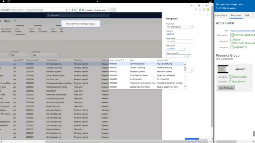Click the lightning bolt icon in top bar
The width and height of the screenshot is (255, 143).
click(x=3, y=1)
